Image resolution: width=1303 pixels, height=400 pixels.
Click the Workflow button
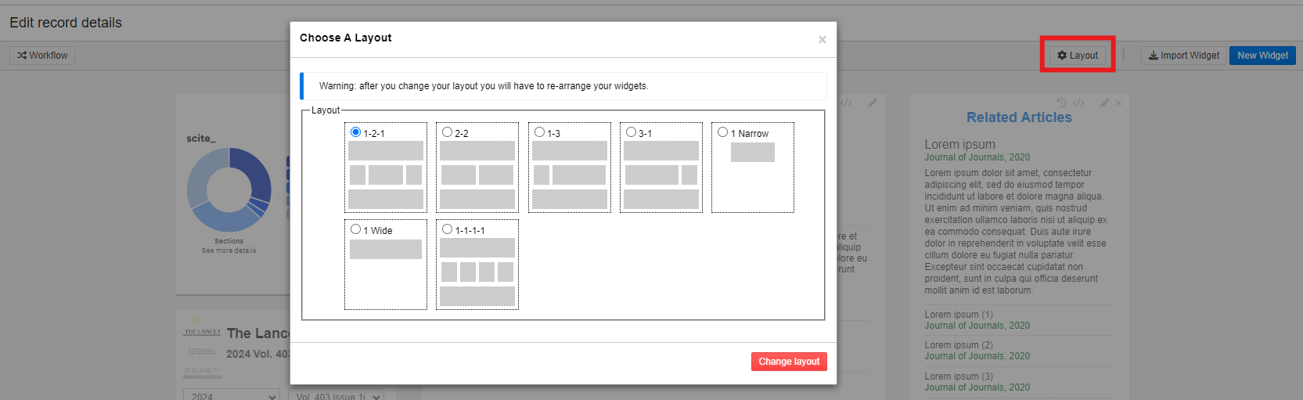click(42, 56)
